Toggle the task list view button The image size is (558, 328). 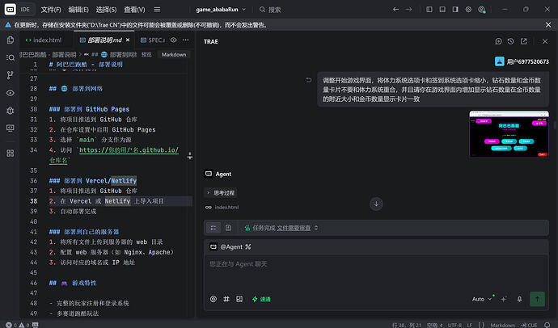click(x=213, y=228)
